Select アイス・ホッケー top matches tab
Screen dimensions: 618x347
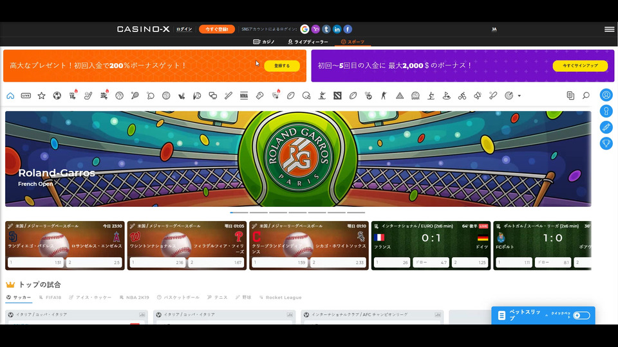coord(90,298)
